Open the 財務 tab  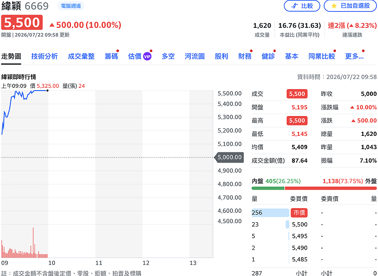[x=245, y=56]
